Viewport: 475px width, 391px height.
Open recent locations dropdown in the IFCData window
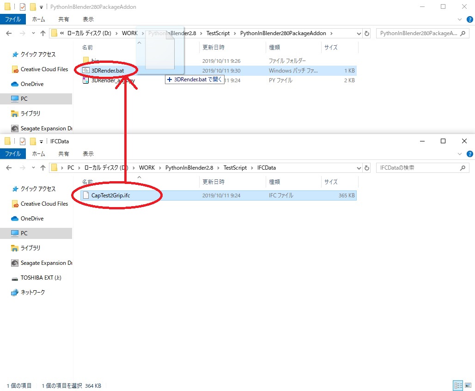tap(33, 168)
